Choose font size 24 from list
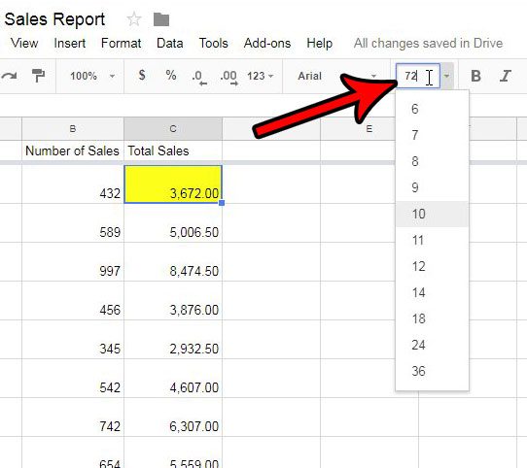The height and width of the screenshot is (468, 527). coord(433,345)
